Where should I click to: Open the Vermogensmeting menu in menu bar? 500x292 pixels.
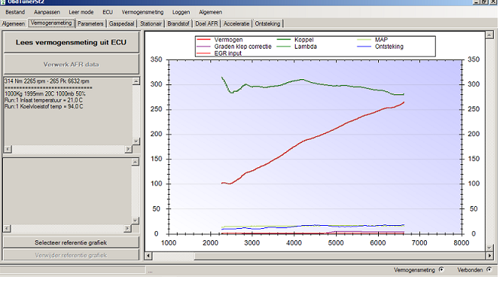(x=143, y=12)
